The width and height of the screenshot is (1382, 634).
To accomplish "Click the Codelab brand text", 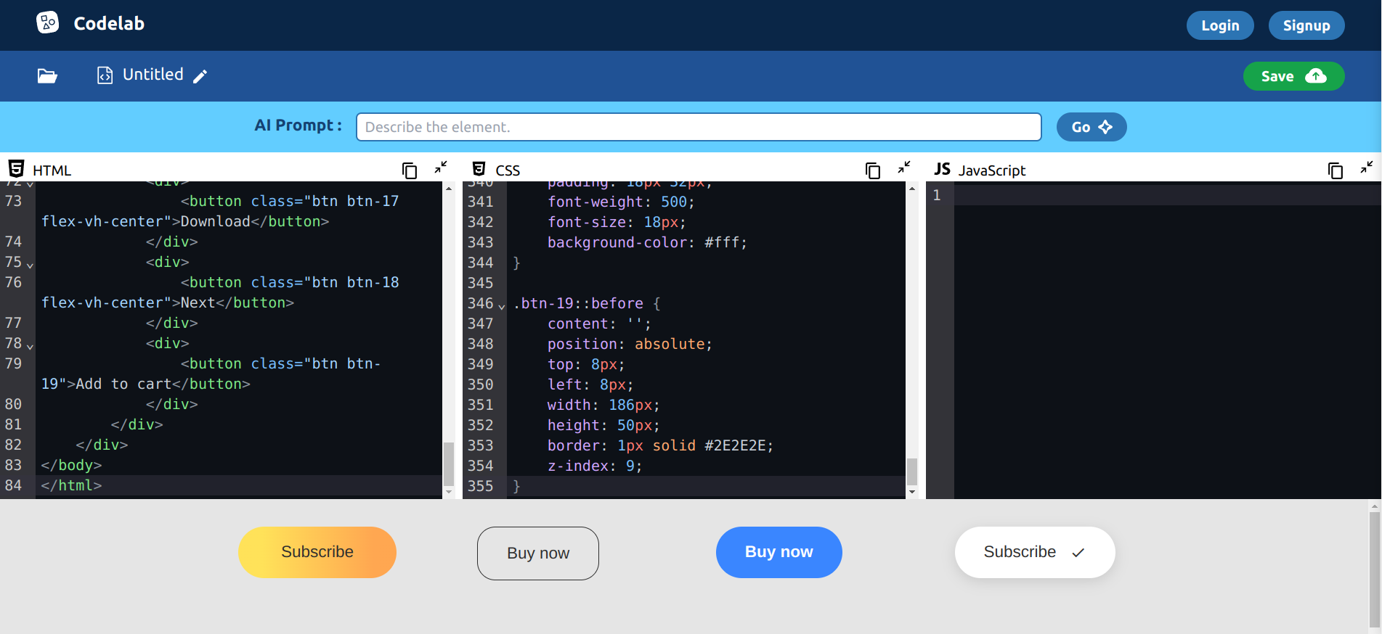I will (x=109, y=23).
